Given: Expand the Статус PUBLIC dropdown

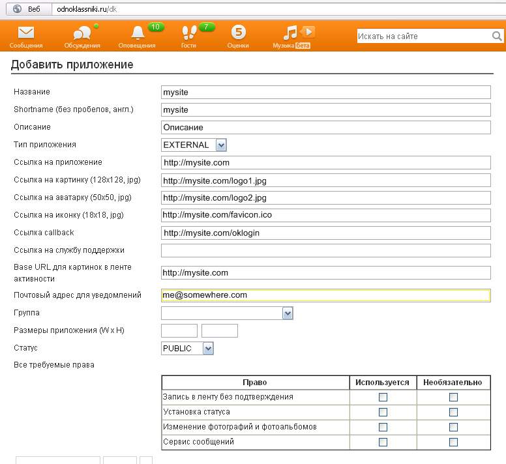Looking at the screenshot, I should coord(208,349).
